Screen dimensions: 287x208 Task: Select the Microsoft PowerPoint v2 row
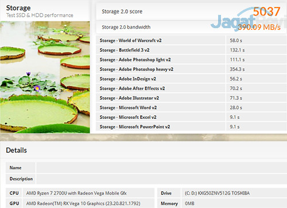click(191, 126)
